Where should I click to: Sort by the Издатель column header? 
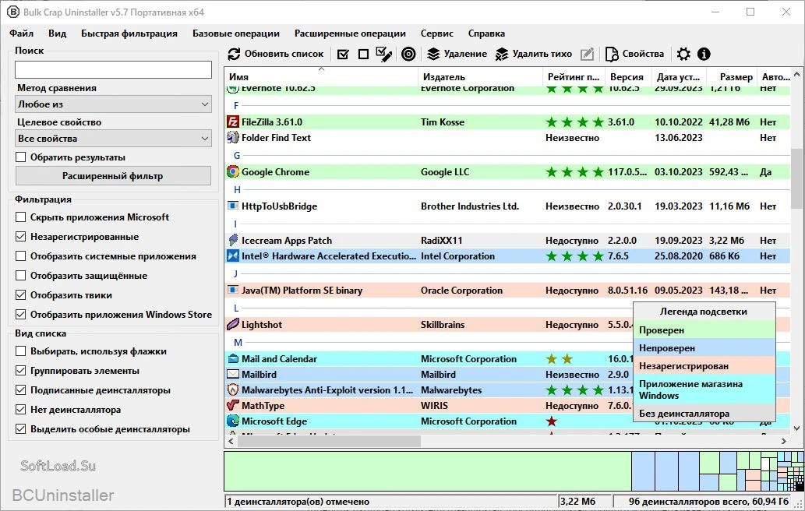pyautogui.click(x=481, y=77)
